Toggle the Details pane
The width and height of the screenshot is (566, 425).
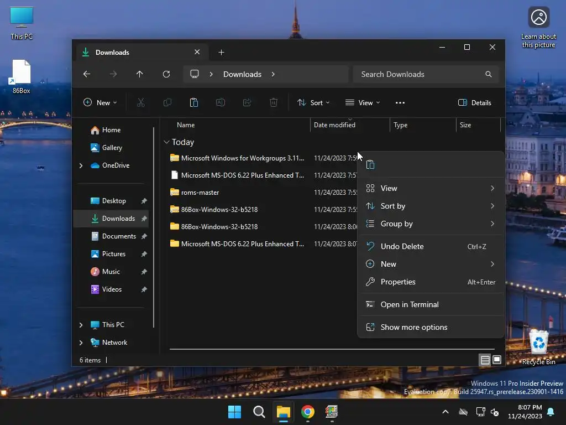coord(475,102)
